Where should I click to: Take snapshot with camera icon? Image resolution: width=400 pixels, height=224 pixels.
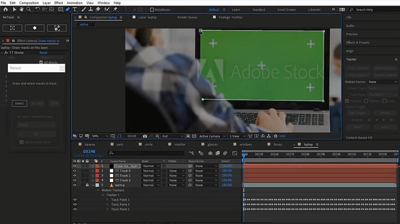click(x=145, y=136)
